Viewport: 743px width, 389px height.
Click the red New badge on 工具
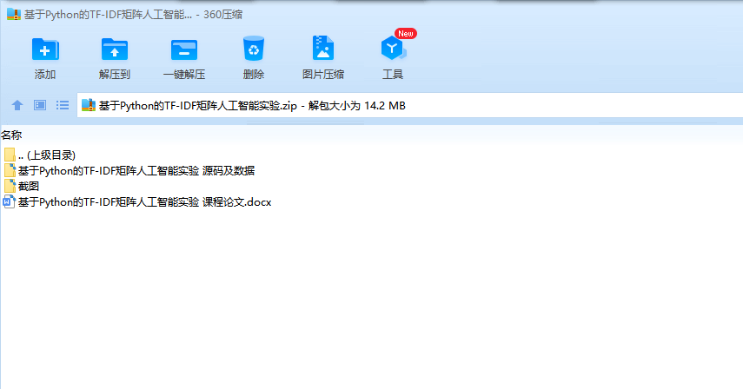click(x=406, y=34)
